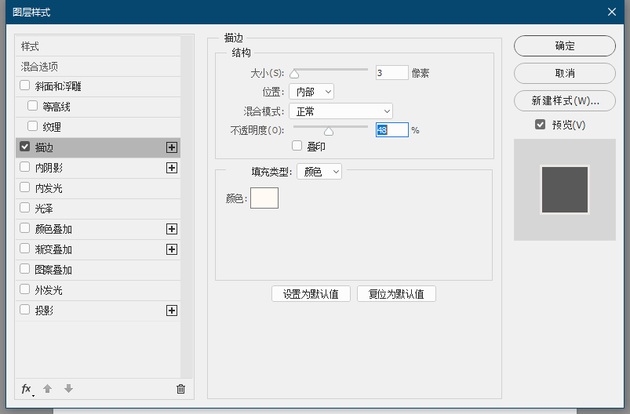Enable the 内发光 checkbox

[x=25, y=187]
